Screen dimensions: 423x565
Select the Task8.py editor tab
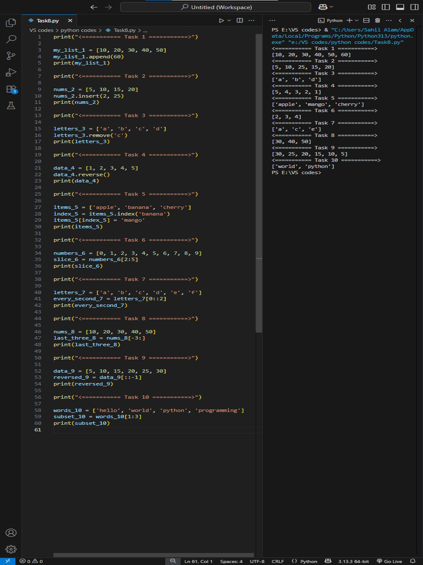[47, 20]
